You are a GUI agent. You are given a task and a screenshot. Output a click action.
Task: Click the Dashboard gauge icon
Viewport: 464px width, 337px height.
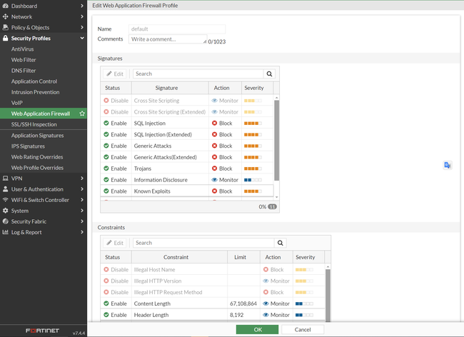[5, 6]
